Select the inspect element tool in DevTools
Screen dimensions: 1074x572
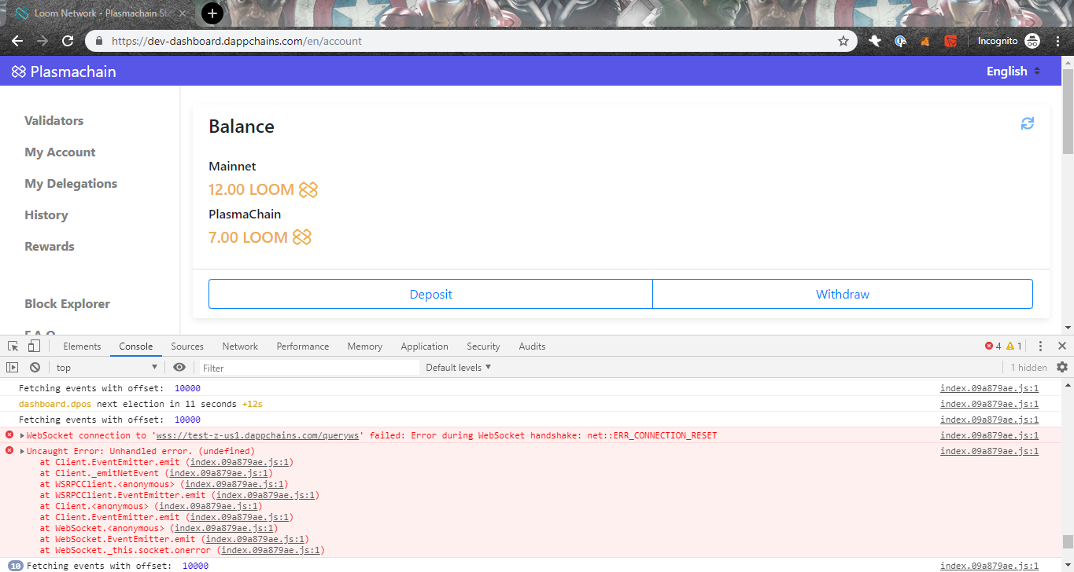tap(11, 346)
